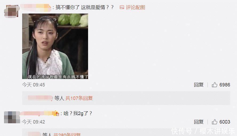Click the 6003 like count

click(x=225, y=122)
